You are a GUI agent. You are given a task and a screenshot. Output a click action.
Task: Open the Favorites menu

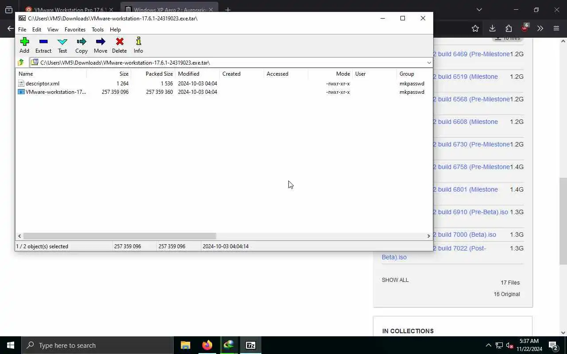[x=75, y=30]
